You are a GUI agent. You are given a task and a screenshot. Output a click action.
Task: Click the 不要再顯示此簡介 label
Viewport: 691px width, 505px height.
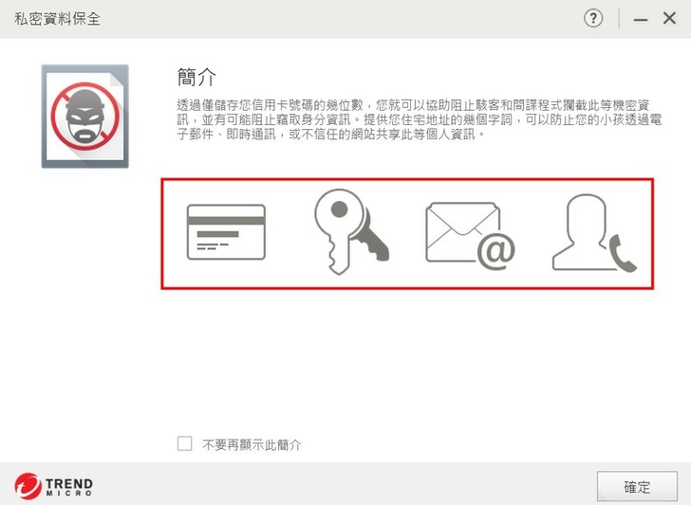pos(252,444)
